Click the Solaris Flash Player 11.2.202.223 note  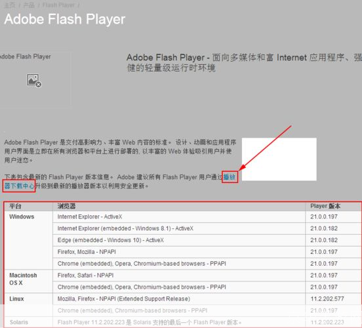coord(149,322)
